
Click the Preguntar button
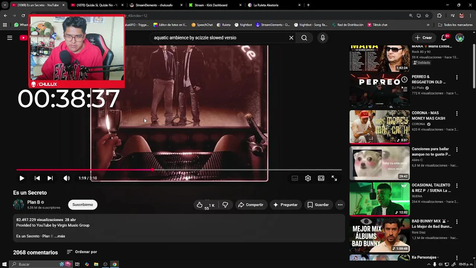click(285, 205)
